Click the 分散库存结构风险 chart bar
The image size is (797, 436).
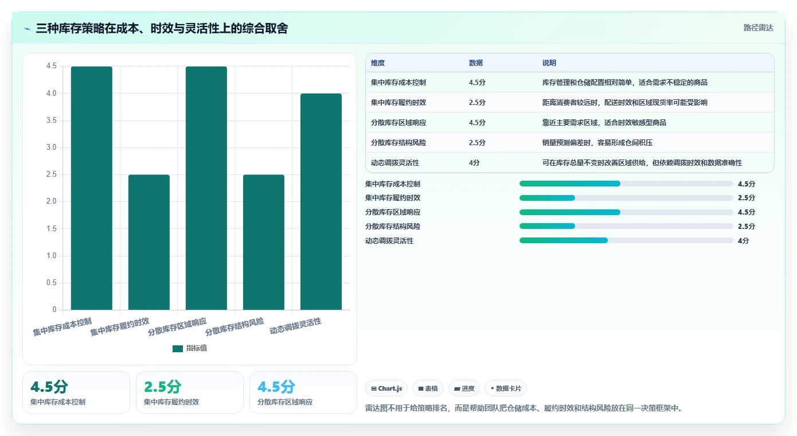click(x=264, y=242)
